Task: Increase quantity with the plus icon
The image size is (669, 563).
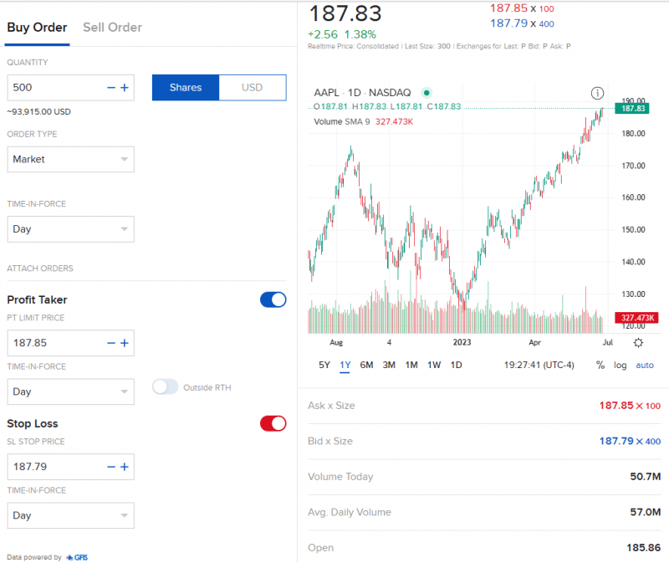Action: coord(125,88)
